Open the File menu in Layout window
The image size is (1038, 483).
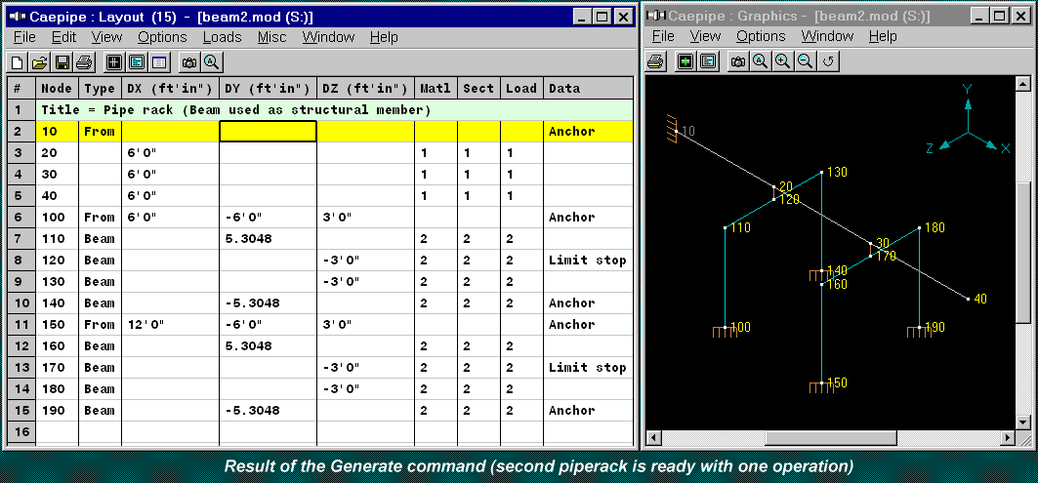tap(24, 38)
